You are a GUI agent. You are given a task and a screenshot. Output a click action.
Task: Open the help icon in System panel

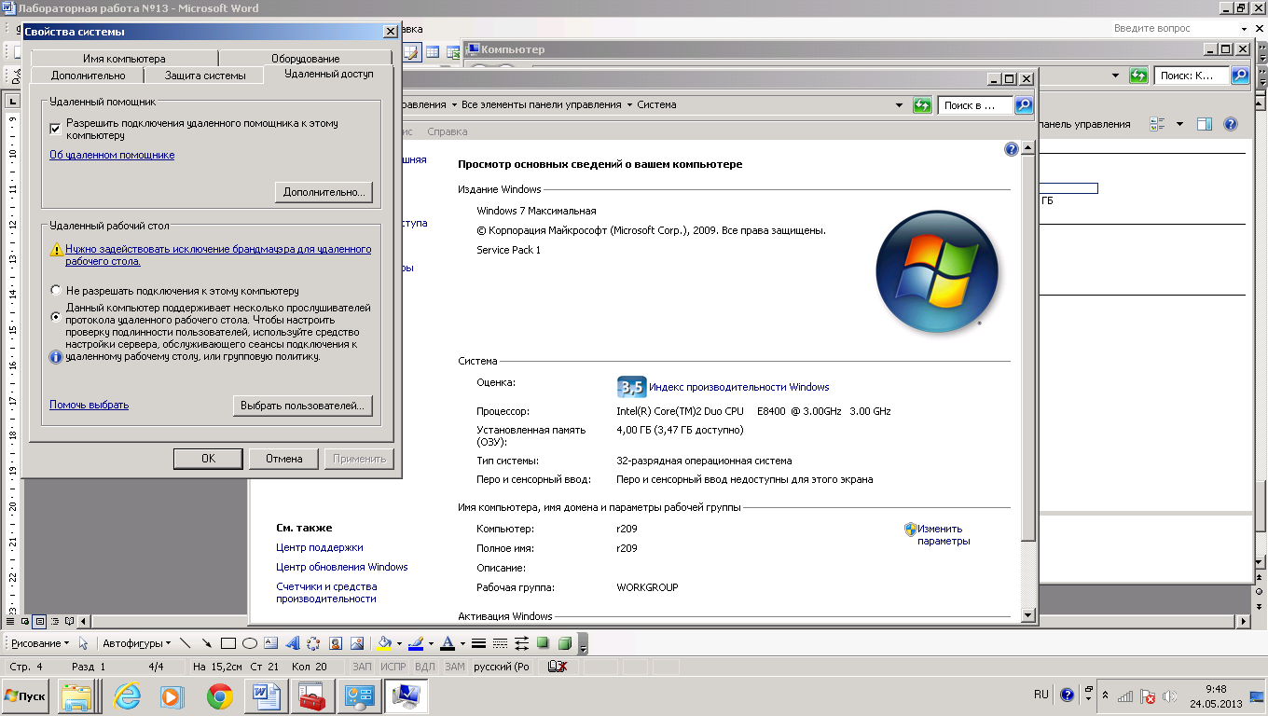tap(1011, 149)
